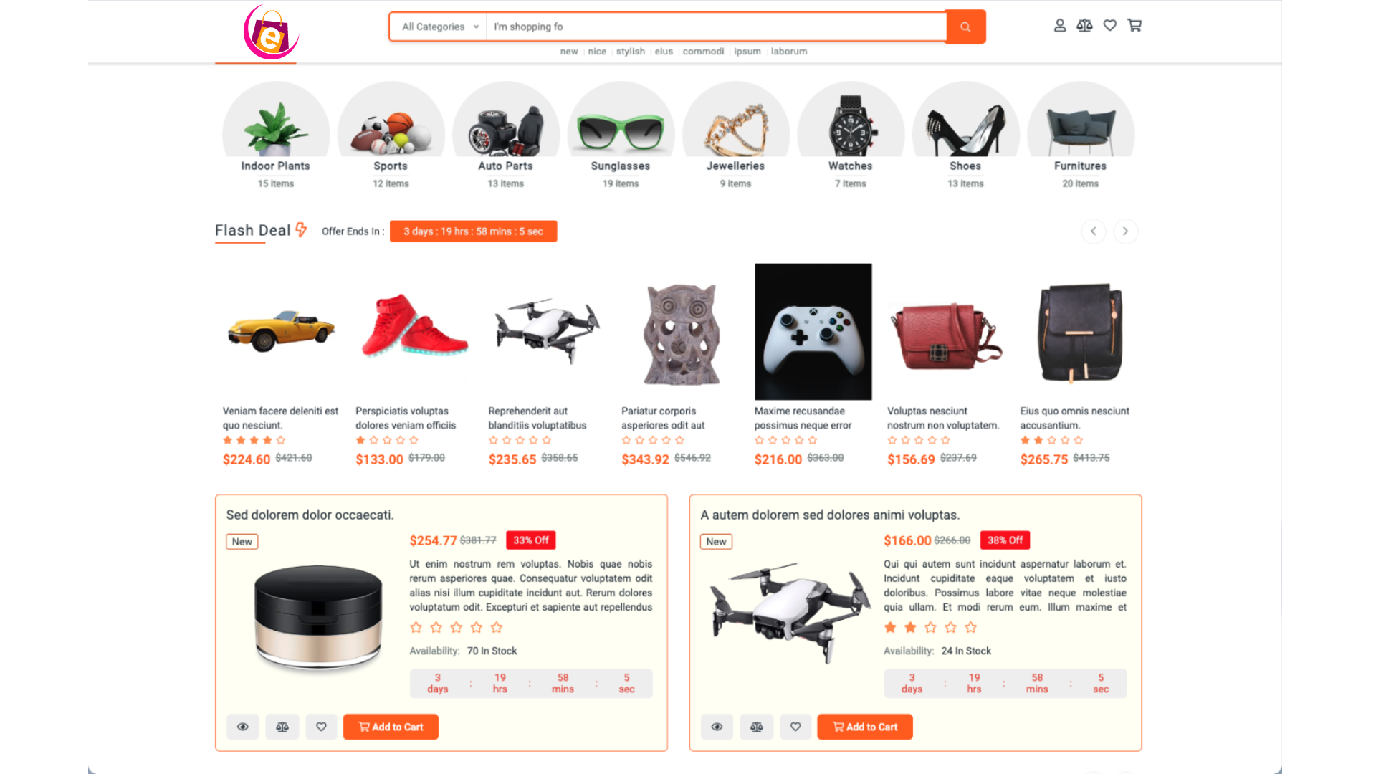The image size is (1376, 774).
Task: Add the $166.00 drone to cart
Action: tap(865, 727)
